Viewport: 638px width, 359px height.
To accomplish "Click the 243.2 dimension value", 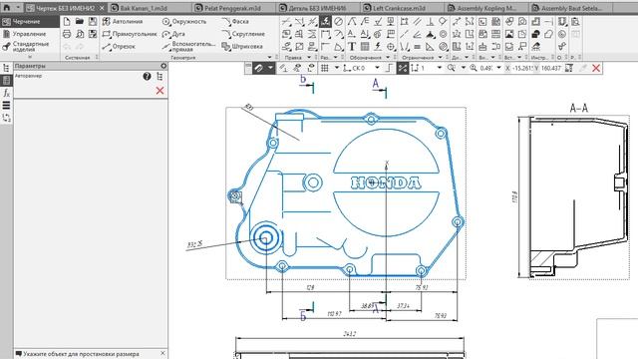I will click(350, 334).
